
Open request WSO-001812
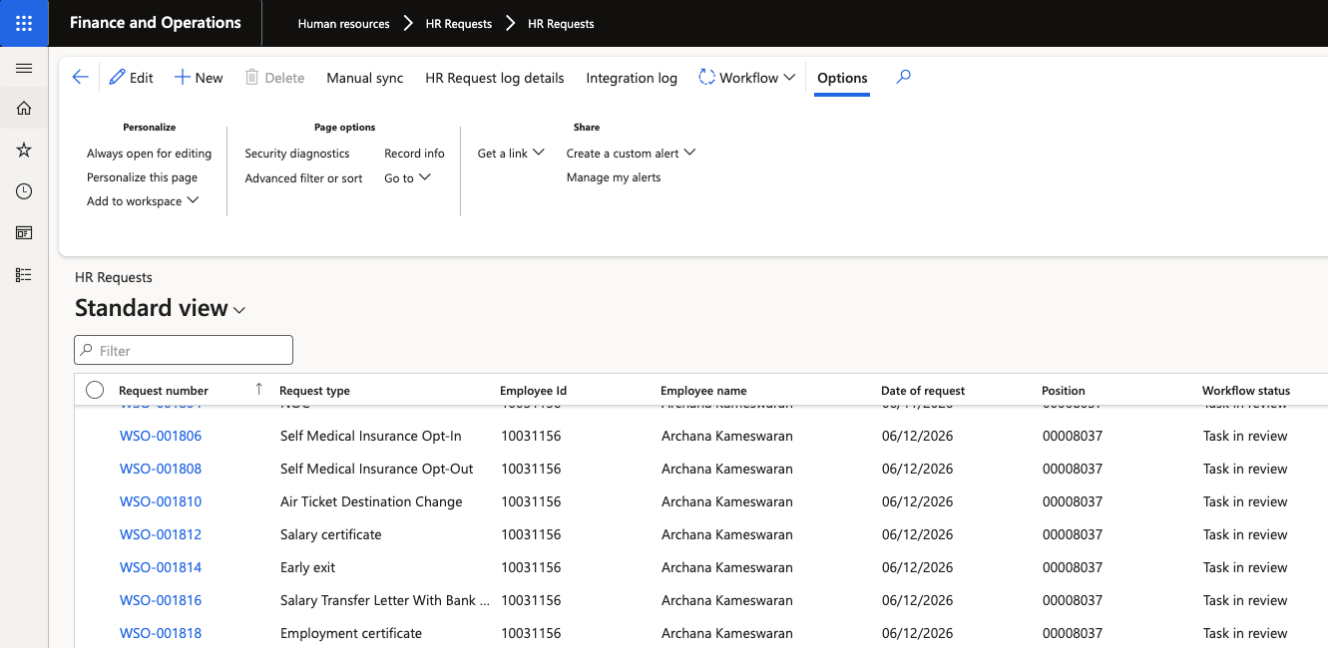tap(161, 534)
